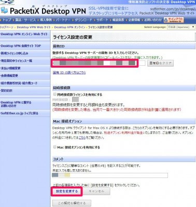This screenshot has height=207, width=196.
Task: Go to Desktop VPN オンライン breadcrumb
Action: [x=69, y=27]
